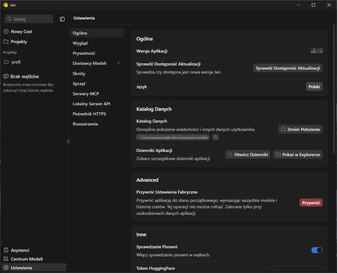Screen dimensions: 337x273
Task: Toggle the sidebar panel icon
Action: (62, 19)
